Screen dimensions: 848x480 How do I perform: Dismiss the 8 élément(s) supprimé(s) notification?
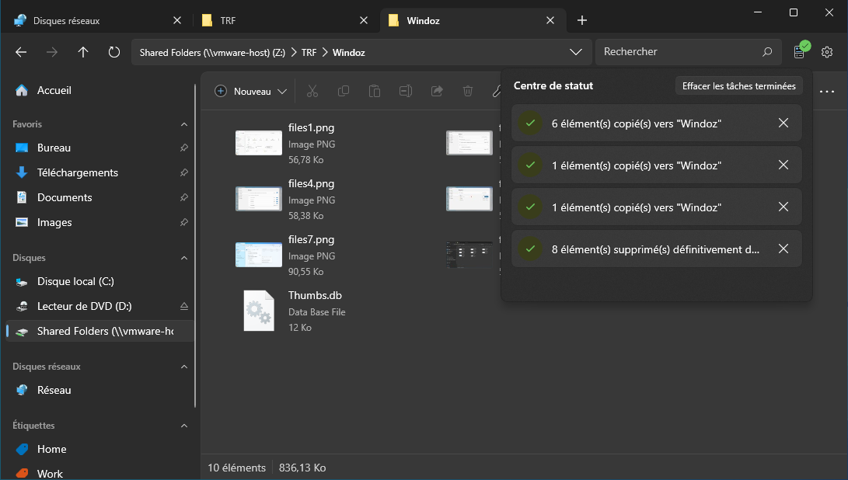(783, 249)
